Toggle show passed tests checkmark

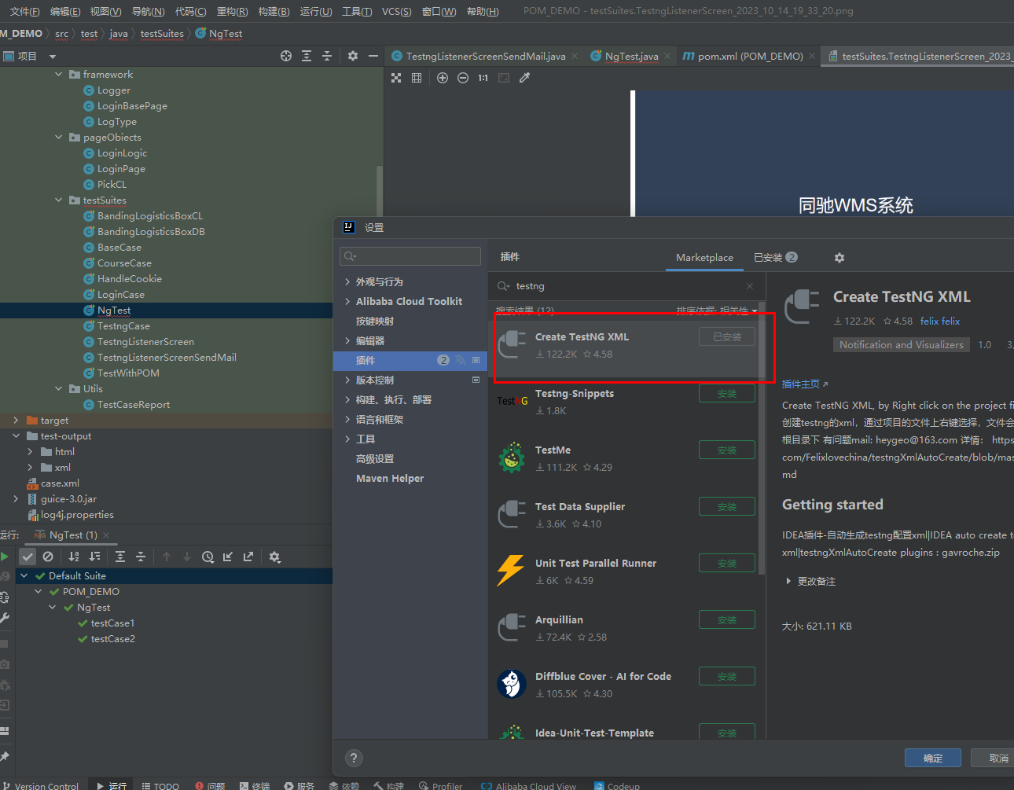coord(28,557)
